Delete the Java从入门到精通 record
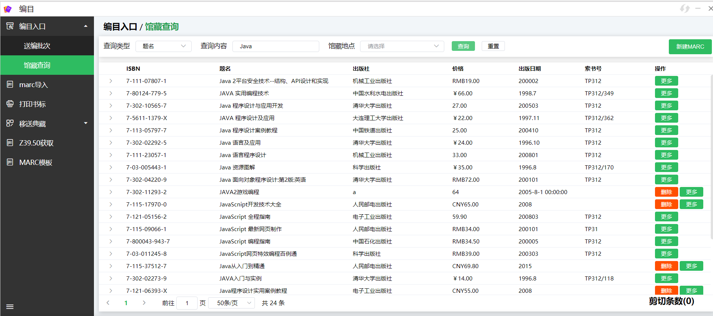Screen dimensions: 713x316 click(x=666, y=266)
